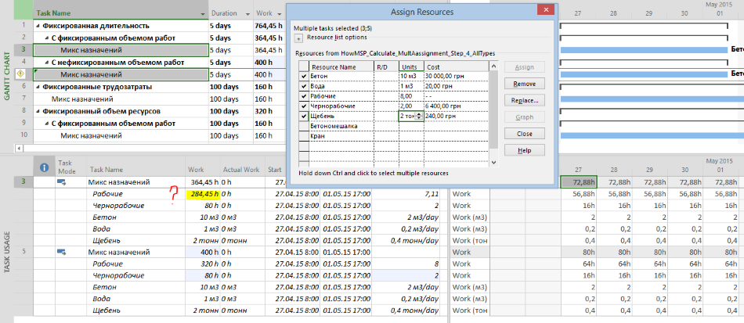Screen dimensions: 744x323
Task: Click the warning indicator icon in Gantt row 5
Action: (21, 74)
